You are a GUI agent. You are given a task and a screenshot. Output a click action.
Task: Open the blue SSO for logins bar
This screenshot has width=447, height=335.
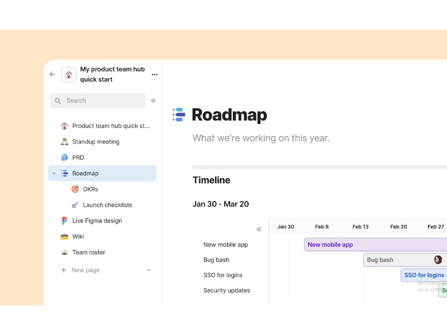coord(424,275)
